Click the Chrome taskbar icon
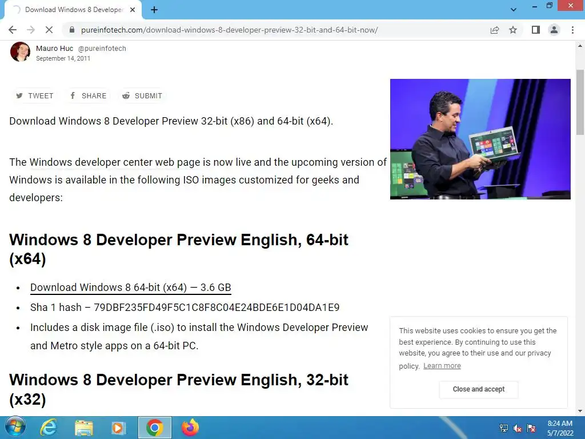Screen dimensions: 585x439 tap(154, 428)
